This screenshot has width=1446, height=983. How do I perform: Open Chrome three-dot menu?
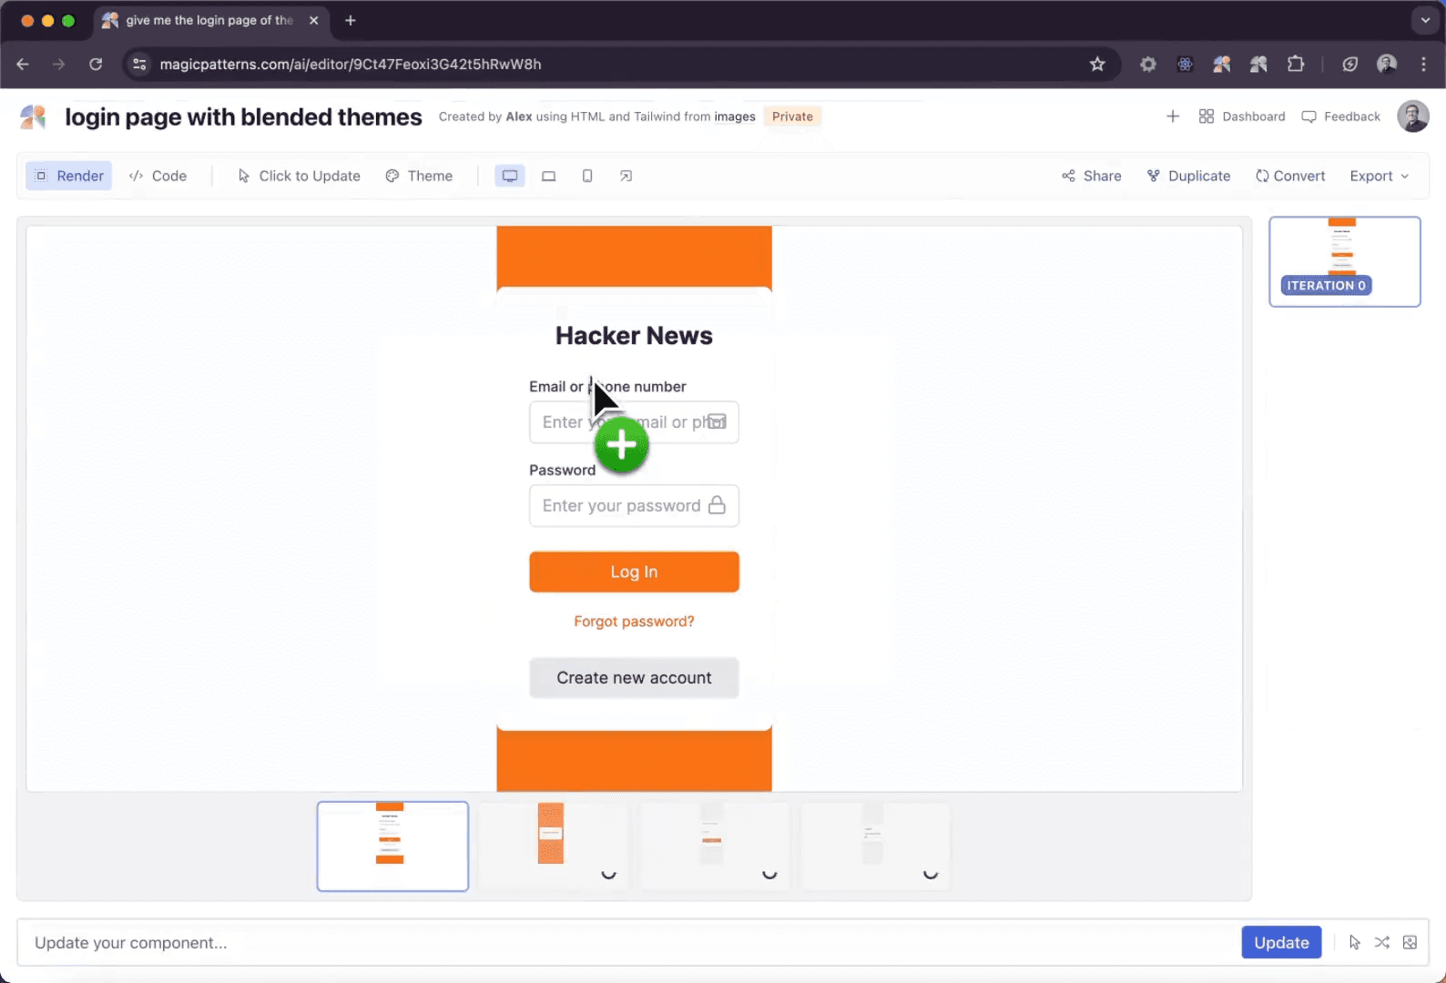[1423, 64]
